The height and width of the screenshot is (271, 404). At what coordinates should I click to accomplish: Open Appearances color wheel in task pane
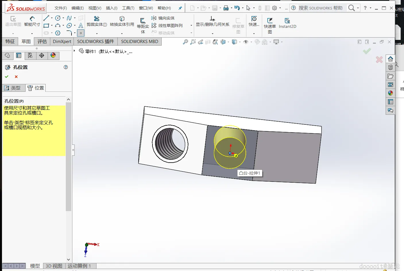pyautogui.click(x=390, y=93)
